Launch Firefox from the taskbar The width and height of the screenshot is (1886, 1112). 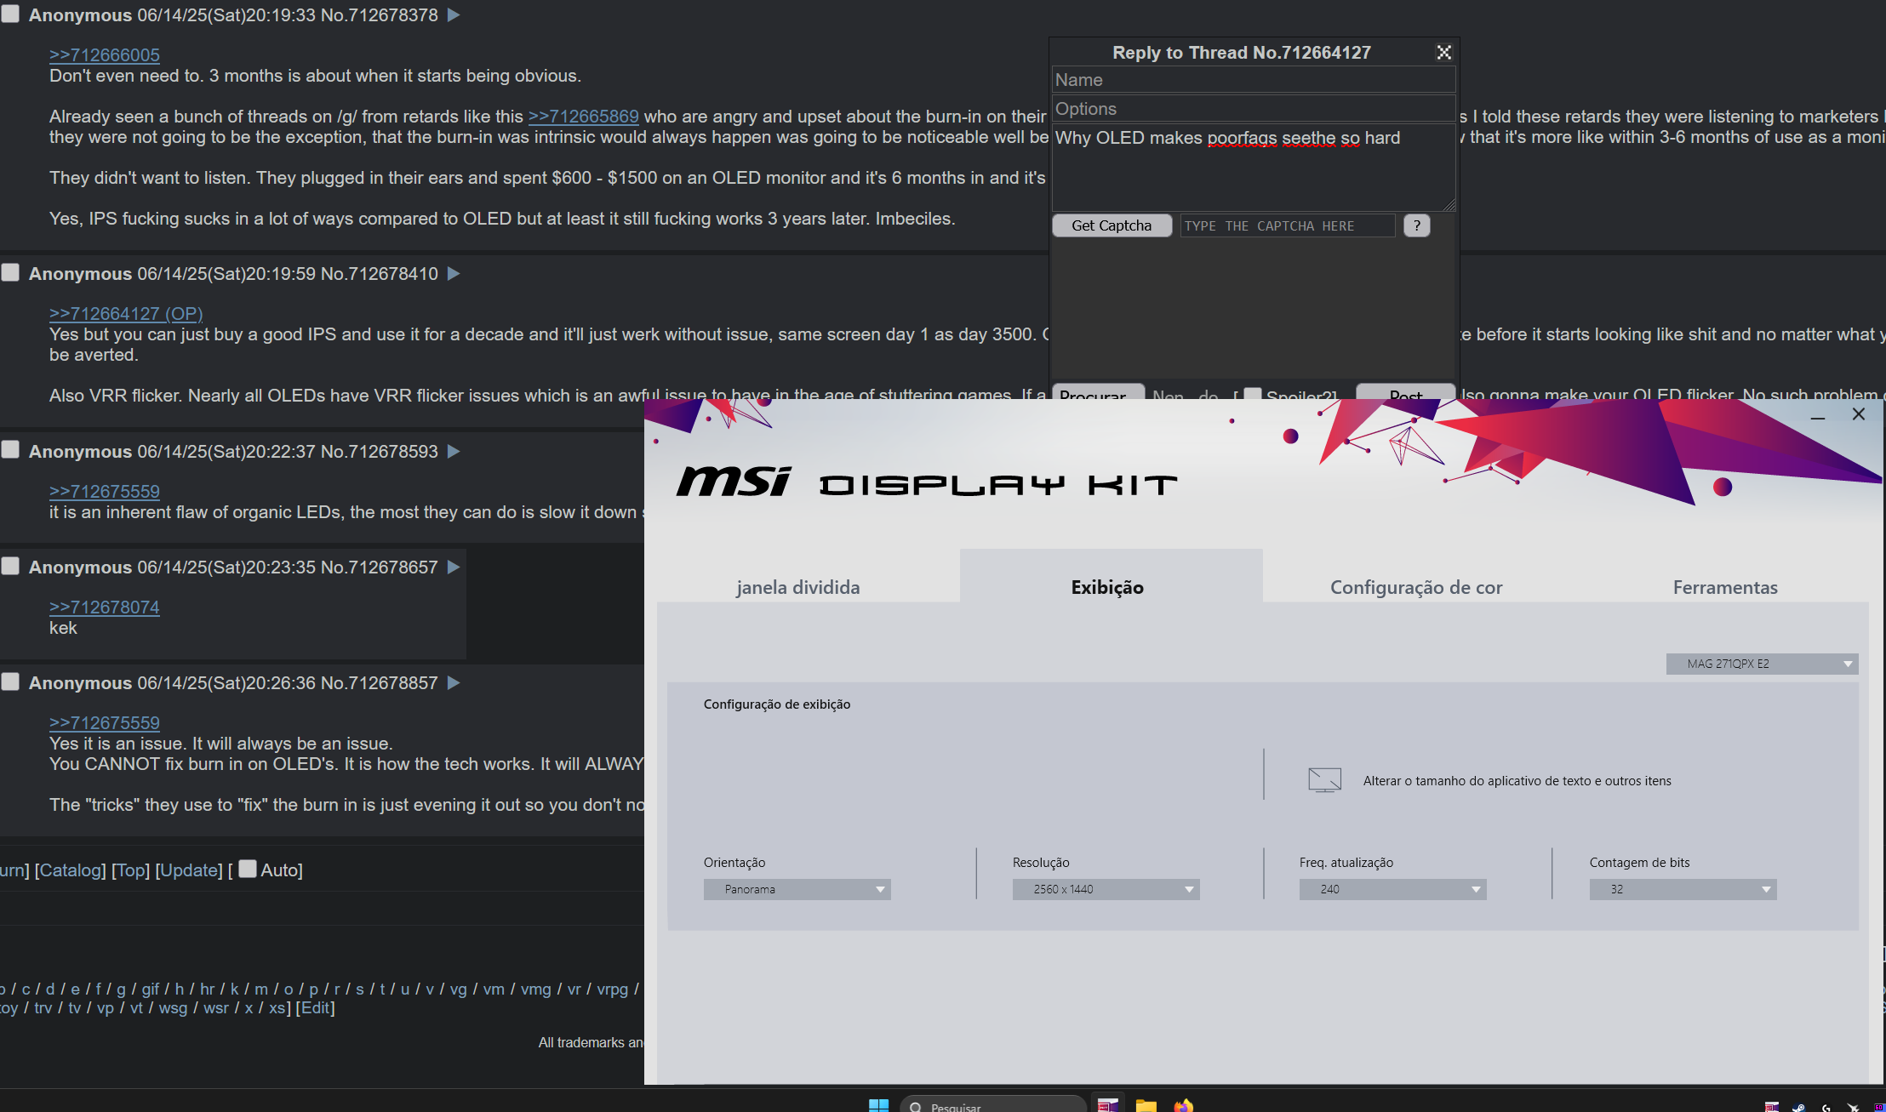(x=1183, y=1104)
